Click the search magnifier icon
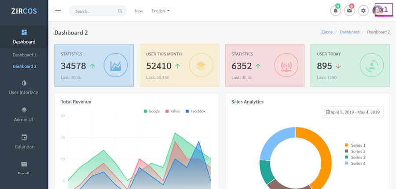The width and height of the screenshot is (396, 189). [x=120, y=11]
